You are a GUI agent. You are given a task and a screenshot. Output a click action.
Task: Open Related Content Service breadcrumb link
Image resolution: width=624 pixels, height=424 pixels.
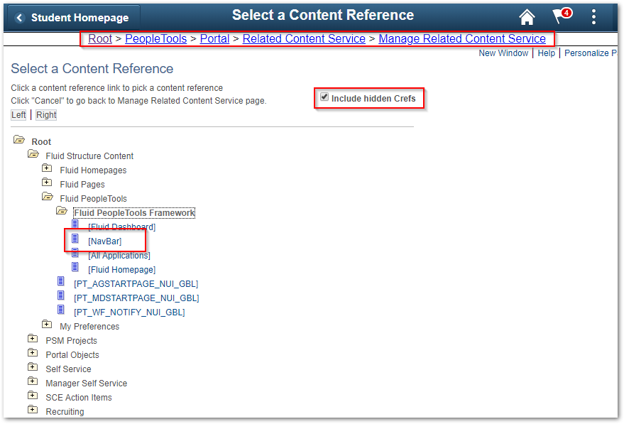coord(304,39)
